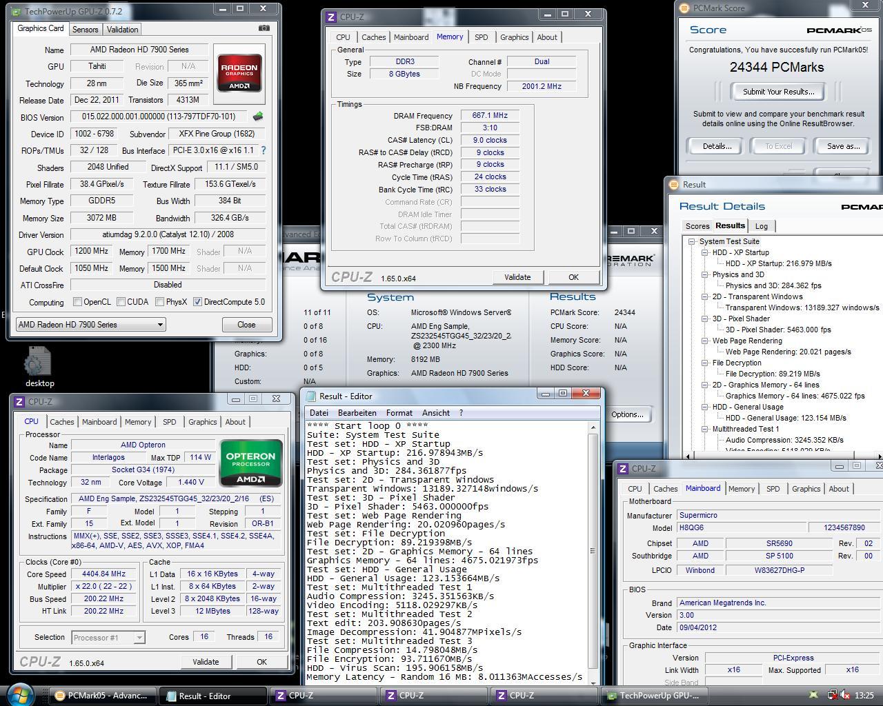Image resolution: width=883 pixels, height=706 pixels.
Task: Click the Result window horizontal scrollbar left arrow
Action: [687, 456]
